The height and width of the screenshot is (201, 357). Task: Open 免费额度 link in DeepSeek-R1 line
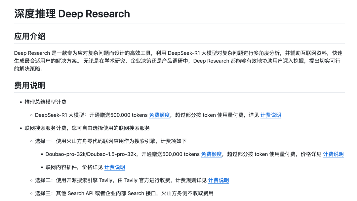click(x=159, y=115)
